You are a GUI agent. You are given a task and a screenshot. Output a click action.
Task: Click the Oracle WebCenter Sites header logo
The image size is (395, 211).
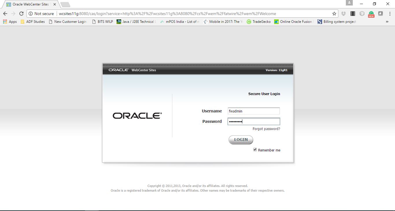(132, 70)
